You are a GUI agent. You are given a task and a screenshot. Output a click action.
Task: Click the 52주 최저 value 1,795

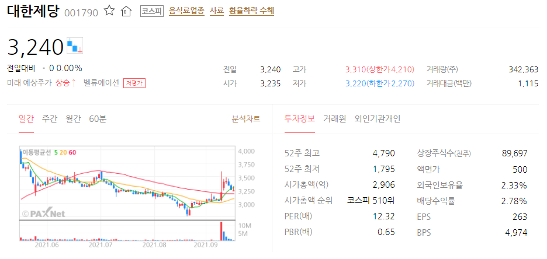pos(384,169)
